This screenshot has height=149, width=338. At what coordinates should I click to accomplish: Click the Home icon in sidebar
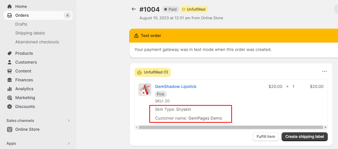tap(10, 6)
